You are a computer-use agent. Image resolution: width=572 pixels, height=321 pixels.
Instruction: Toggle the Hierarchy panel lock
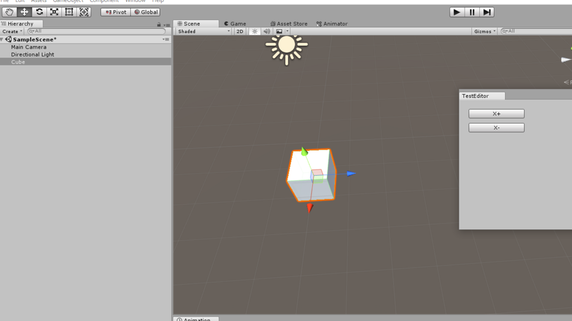click(x=159, y=25)
